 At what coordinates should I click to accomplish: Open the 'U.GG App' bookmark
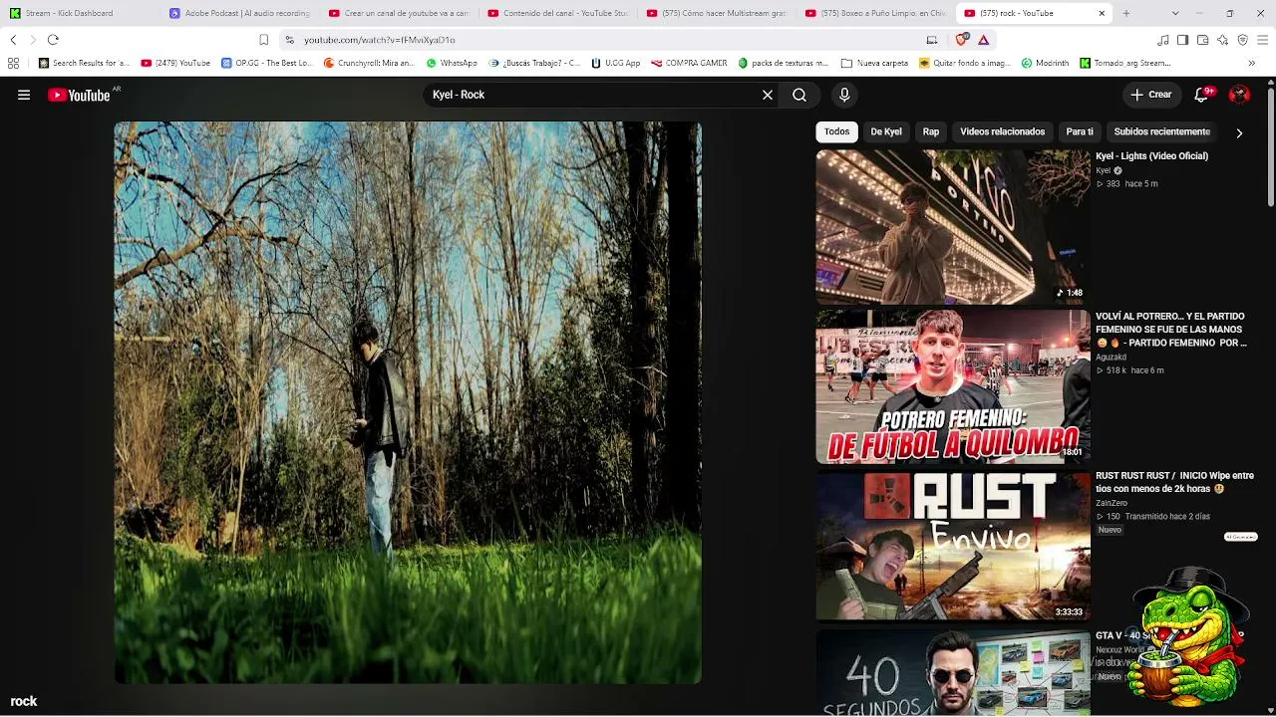pyautogui.click(x=615, y=63)
